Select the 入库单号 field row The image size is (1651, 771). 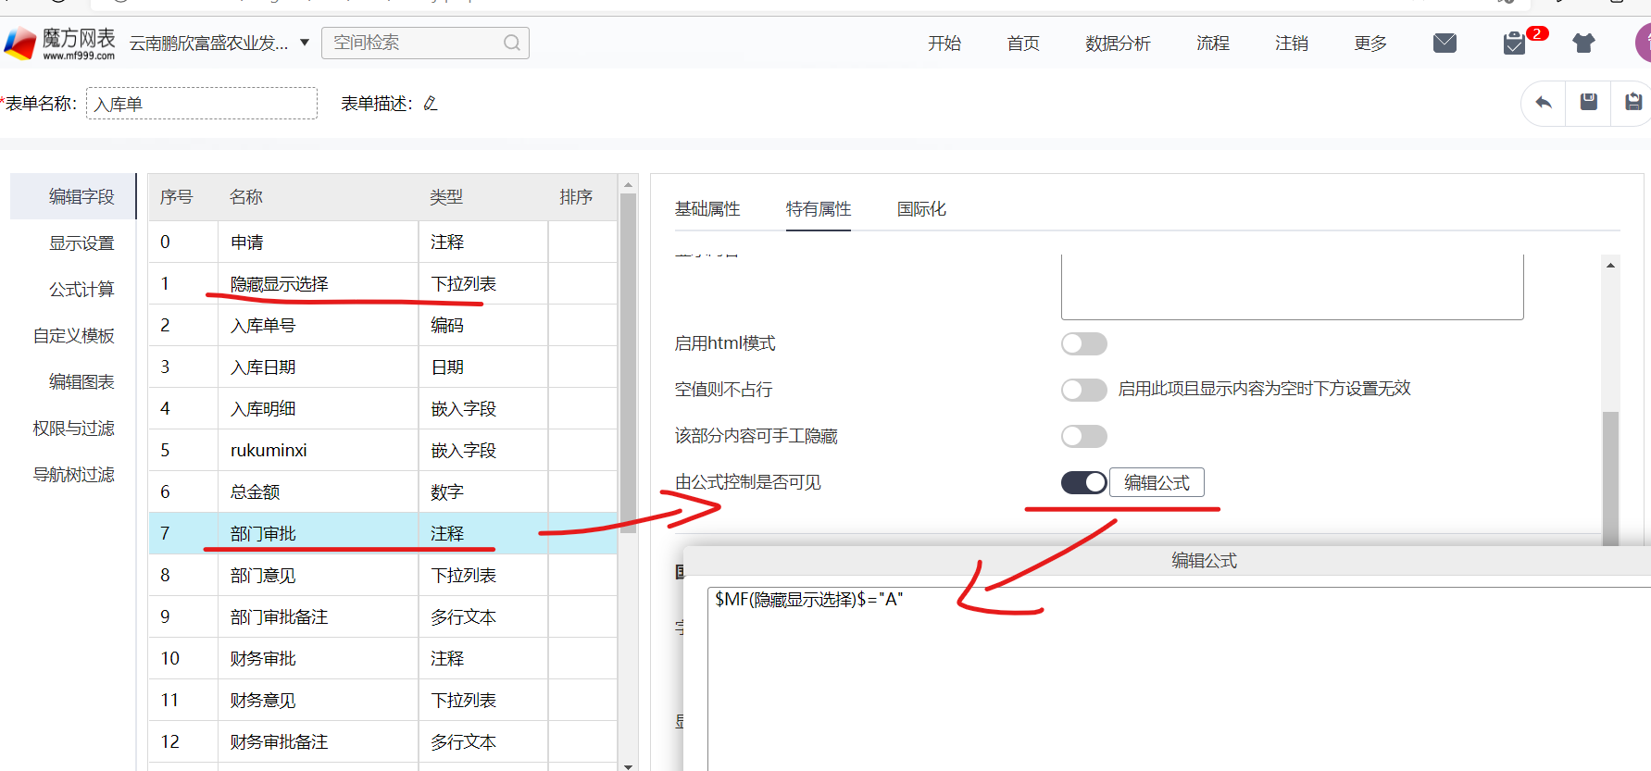click(x=382, y=325)
